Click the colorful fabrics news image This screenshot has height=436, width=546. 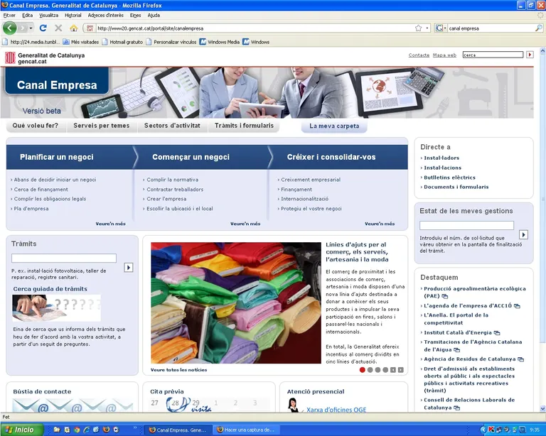click(236, 303)
